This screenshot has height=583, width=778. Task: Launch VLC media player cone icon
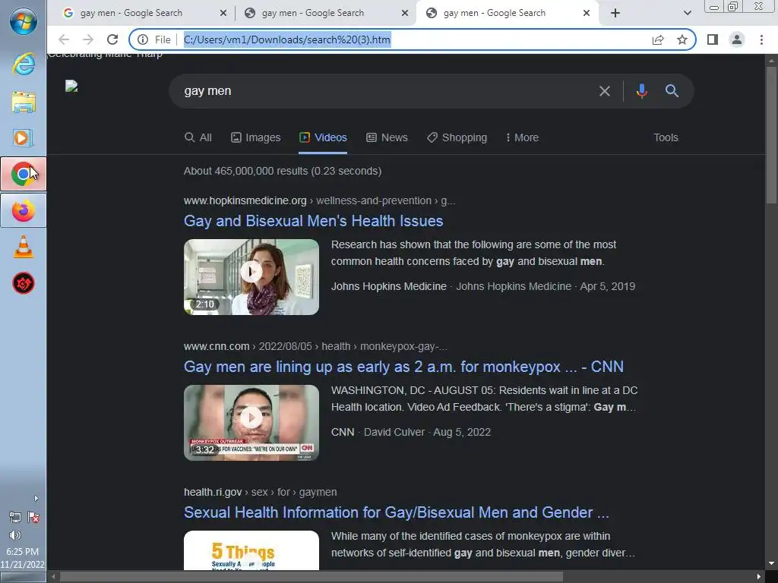pyautogui.click(x=24, y=247)
